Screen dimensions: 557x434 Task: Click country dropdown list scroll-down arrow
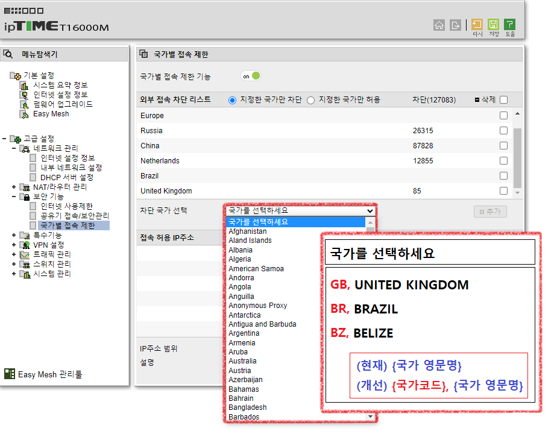[x=370, y=417]
